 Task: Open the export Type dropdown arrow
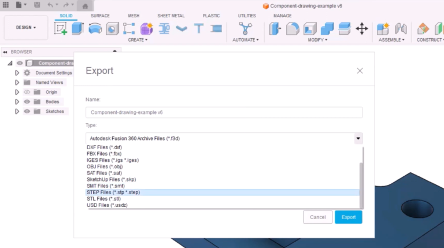pos(358,138)
